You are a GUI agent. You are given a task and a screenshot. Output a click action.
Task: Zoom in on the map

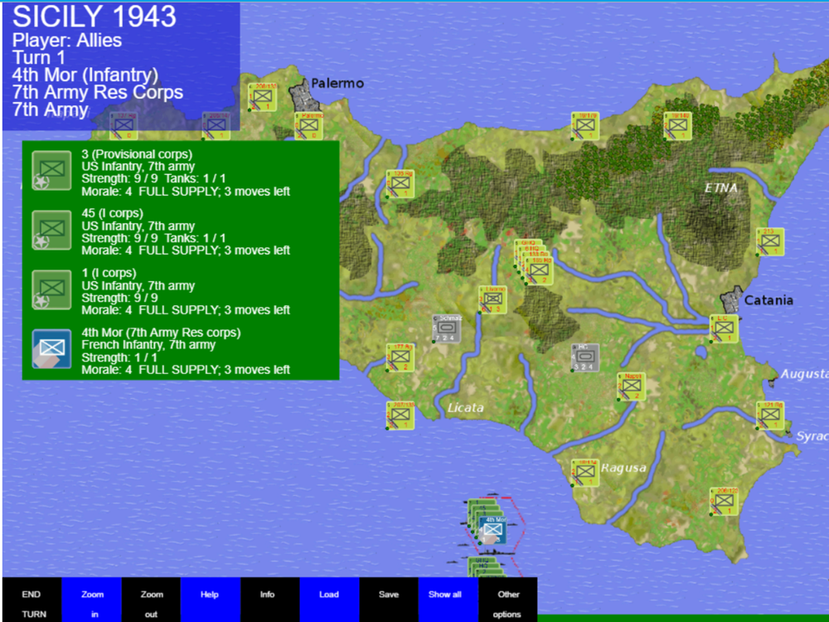[x=91, y=604]
